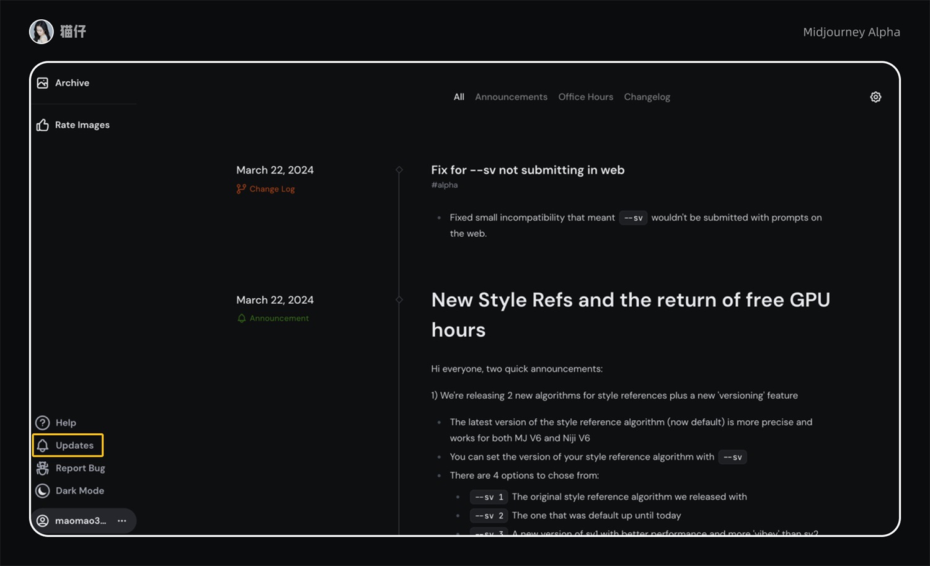Open "Fix for --sv not submitting" post title
Viewport: 930px width, 566px height.
tap(528, 170)
